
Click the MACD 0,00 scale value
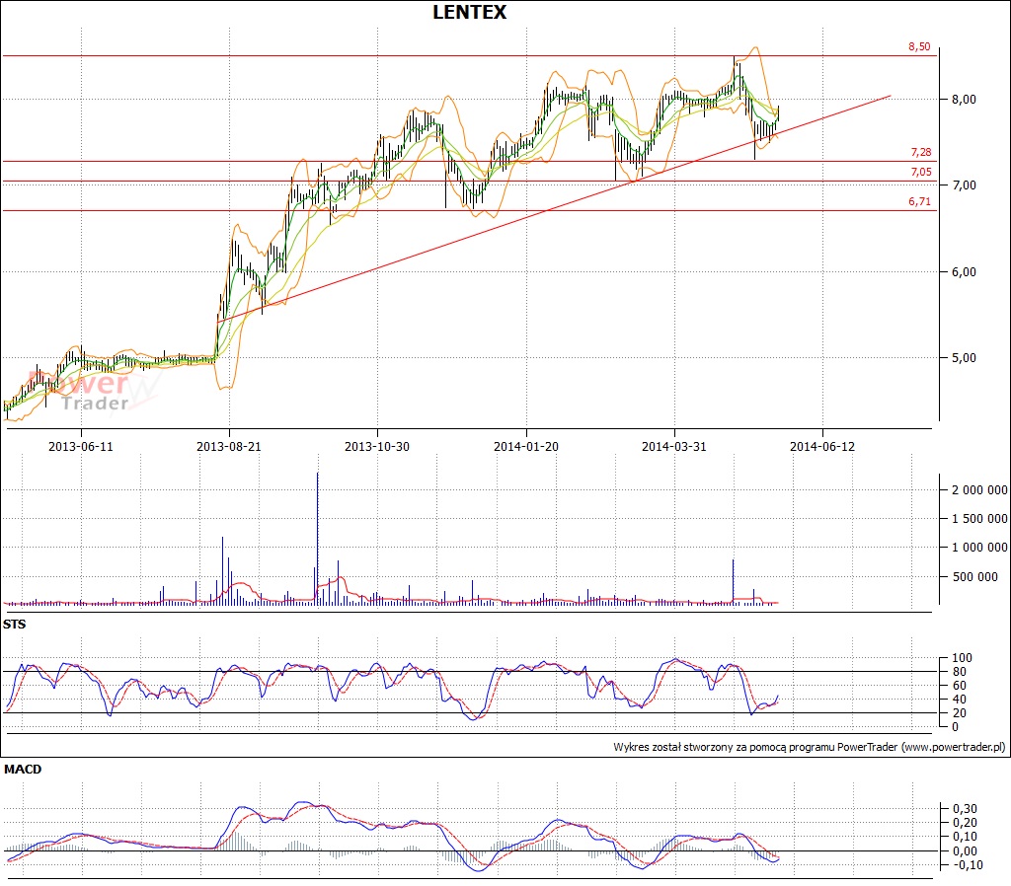pyautogui.click(x=965, y=851)
